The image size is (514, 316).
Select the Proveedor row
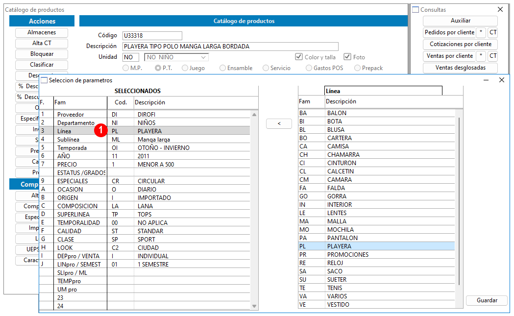click(145, 115)
